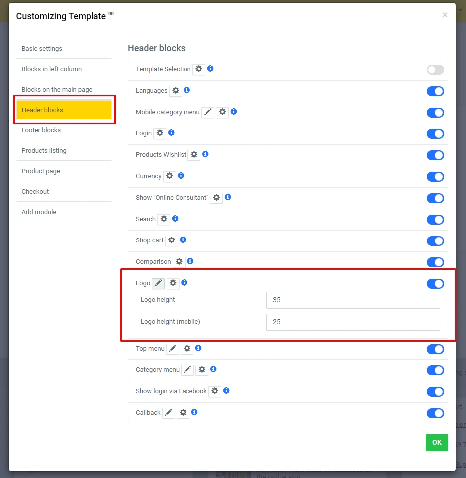Image resolution: width=466 pixels, height=478 pixels.
Task: Turn off the Comparison toggle
Action: 435,262
